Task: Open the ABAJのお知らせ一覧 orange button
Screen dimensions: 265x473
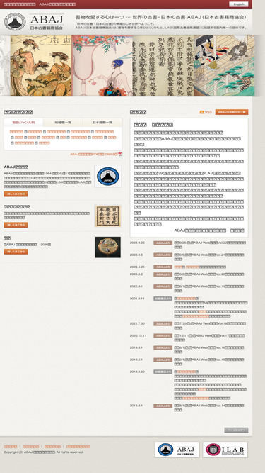Action: point(232,112)
